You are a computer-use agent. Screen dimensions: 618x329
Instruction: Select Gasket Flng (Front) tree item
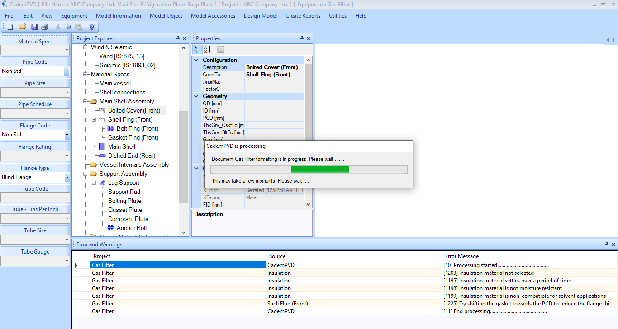click(133, 138)
